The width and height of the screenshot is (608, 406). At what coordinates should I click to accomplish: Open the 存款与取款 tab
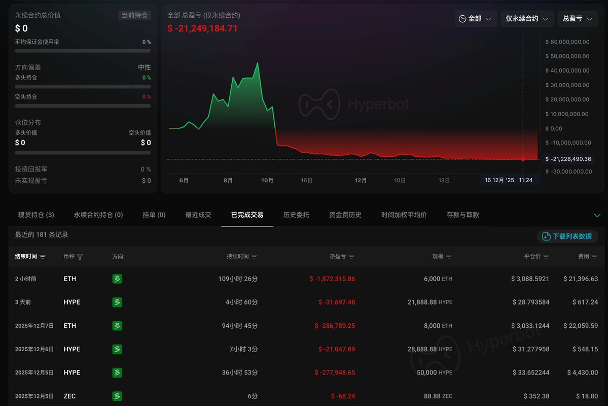pyautogui.click(x=462, y=215)
